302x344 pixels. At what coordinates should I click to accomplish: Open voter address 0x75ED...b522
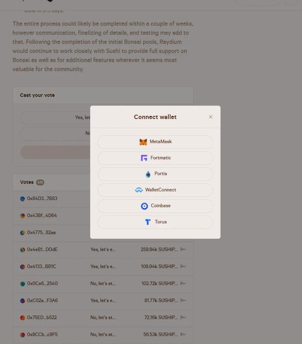tap(42, 318)
